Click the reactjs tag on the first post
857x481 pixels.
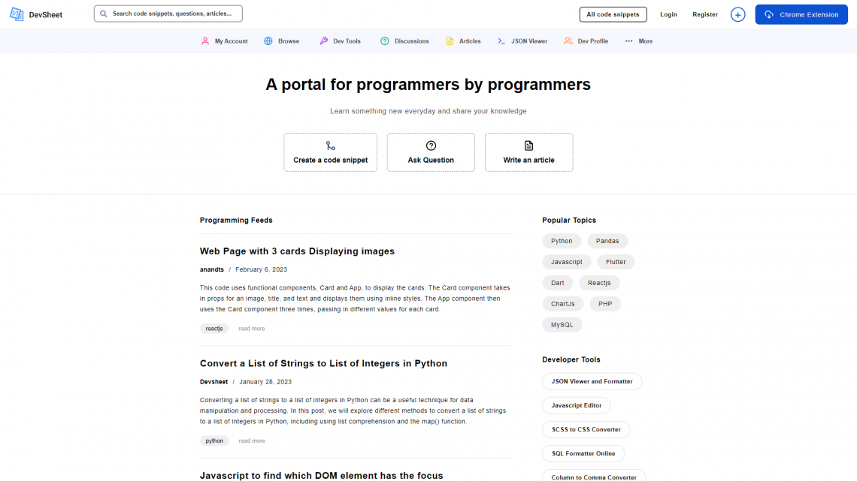[214, 328]
